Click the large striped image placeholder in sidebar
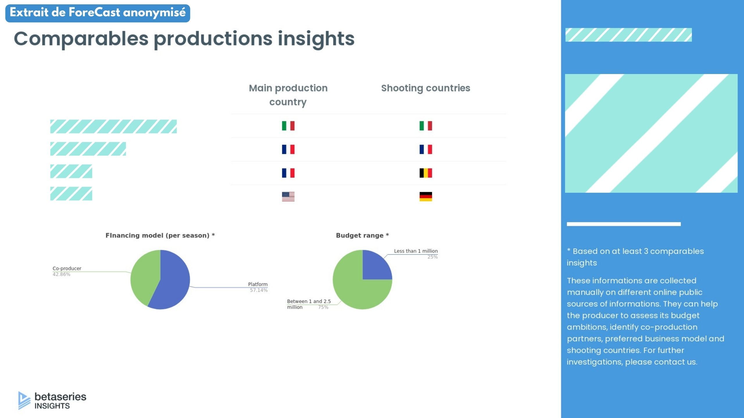The height and width of the screenshot is (418, 744). click(x=651, y=133)
